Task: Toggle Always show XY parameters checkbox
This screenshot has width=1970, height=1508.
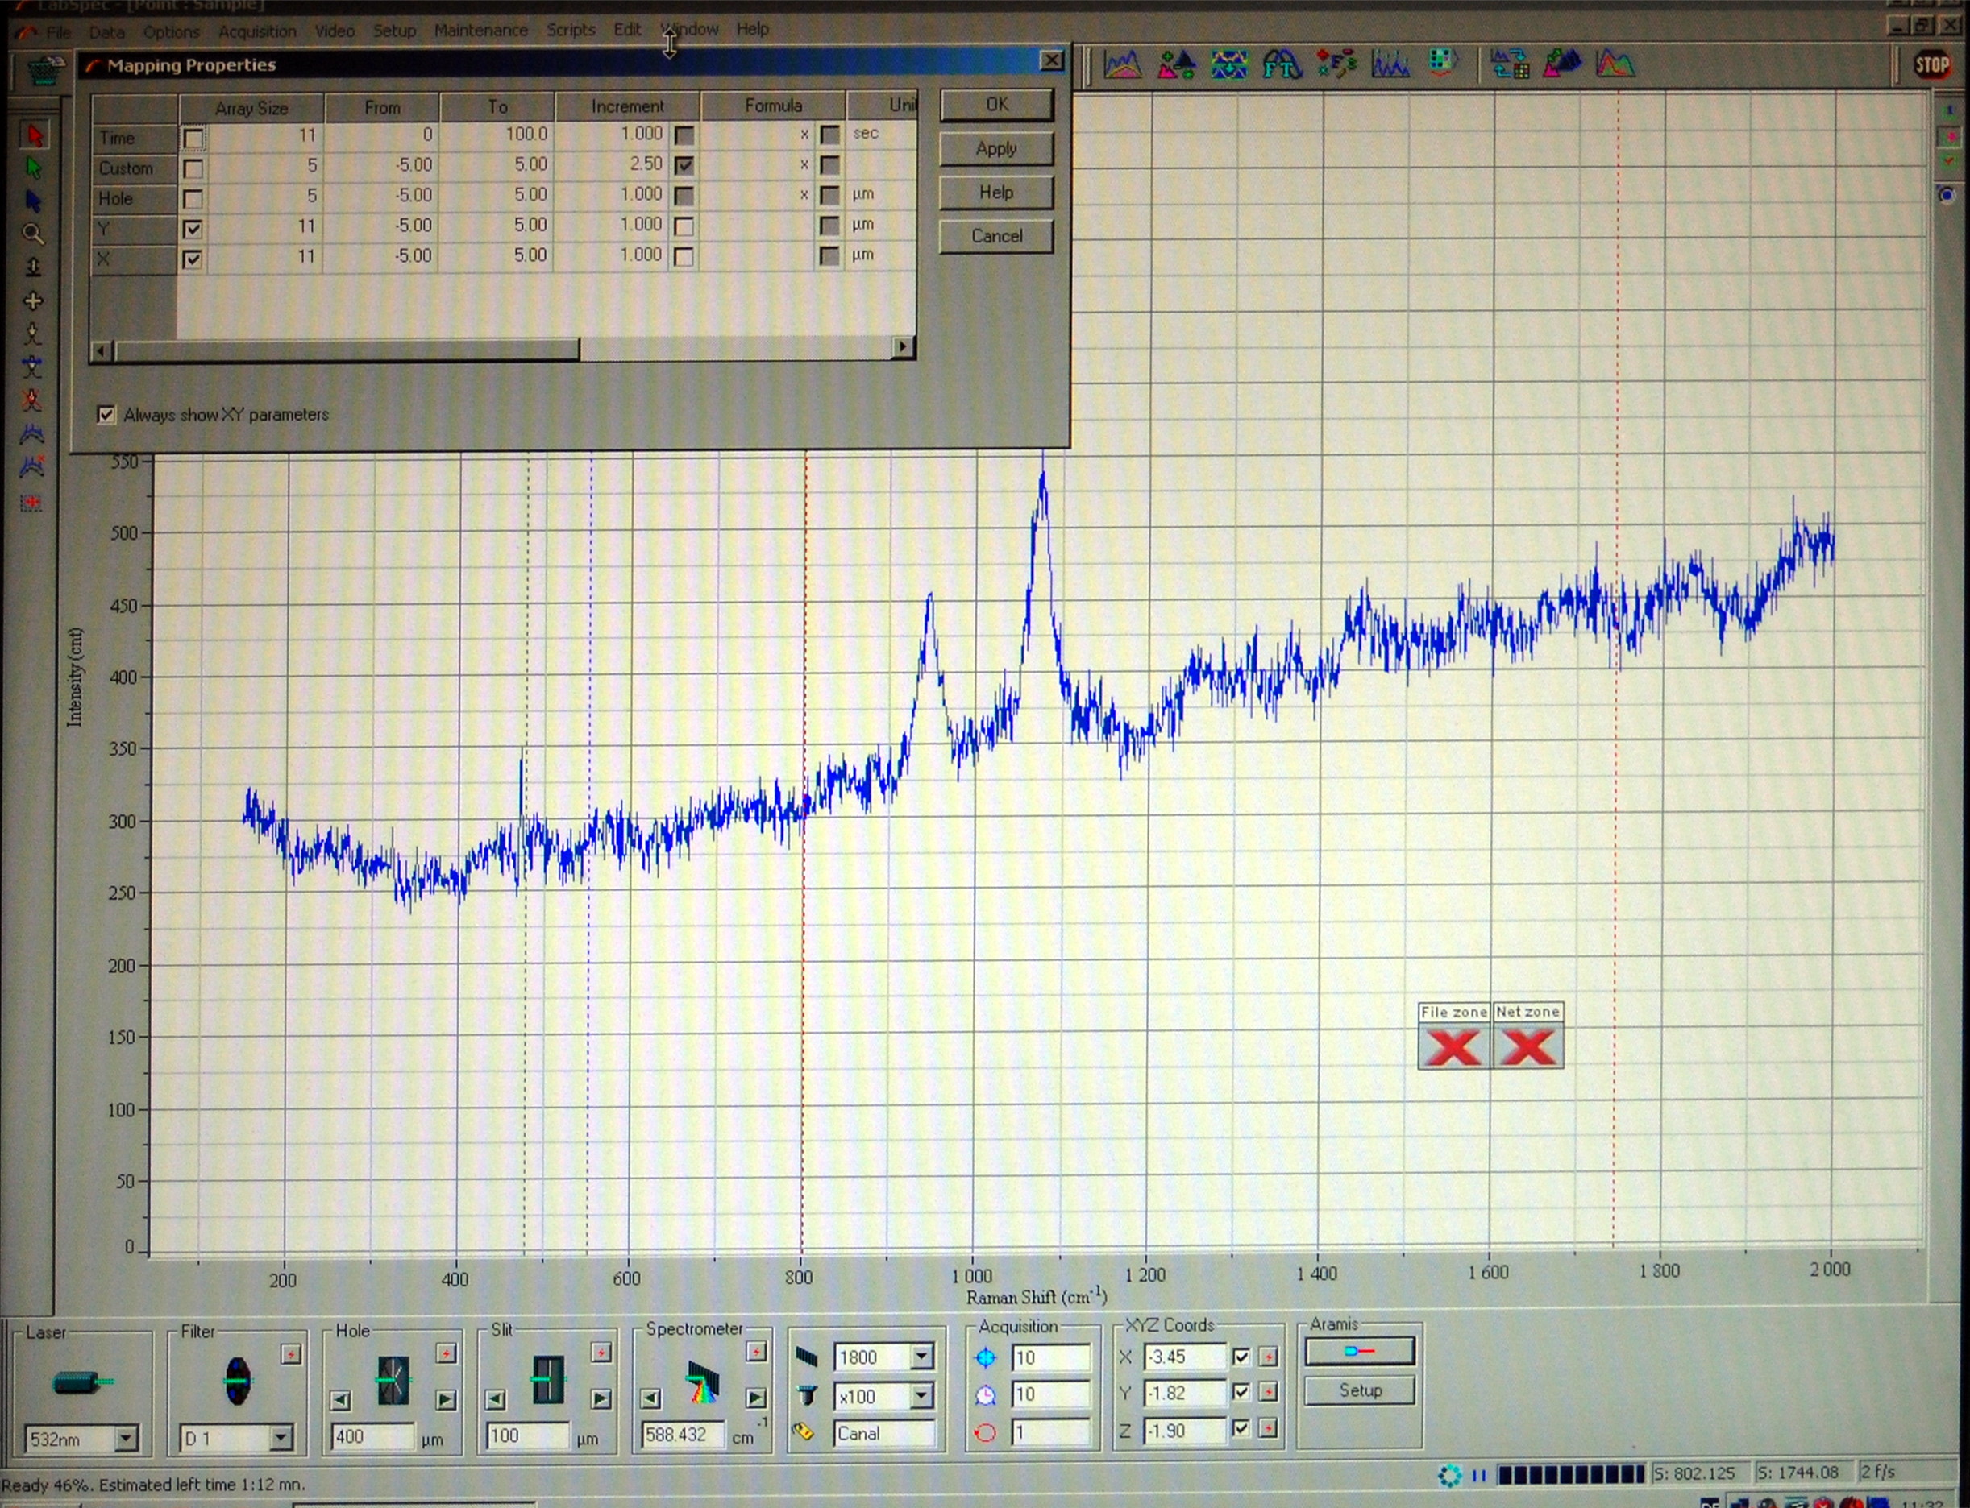Action: point(106,414)
